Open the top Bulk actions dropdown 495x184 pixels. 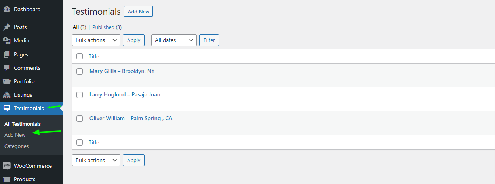pos(96,40)
